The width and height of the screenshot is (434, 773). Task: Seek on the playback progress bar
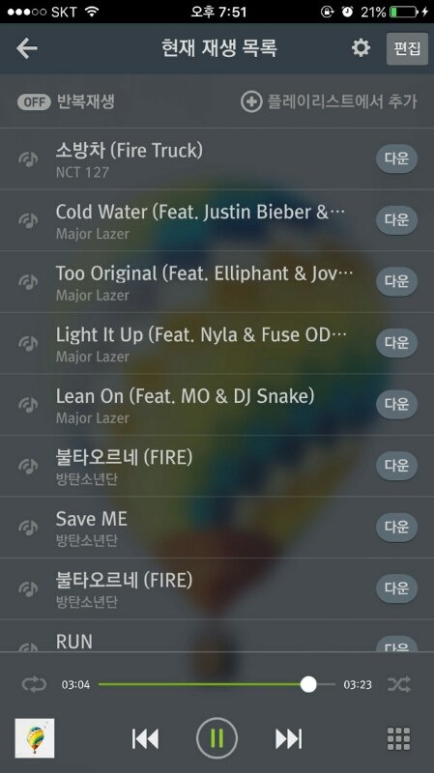217,684
